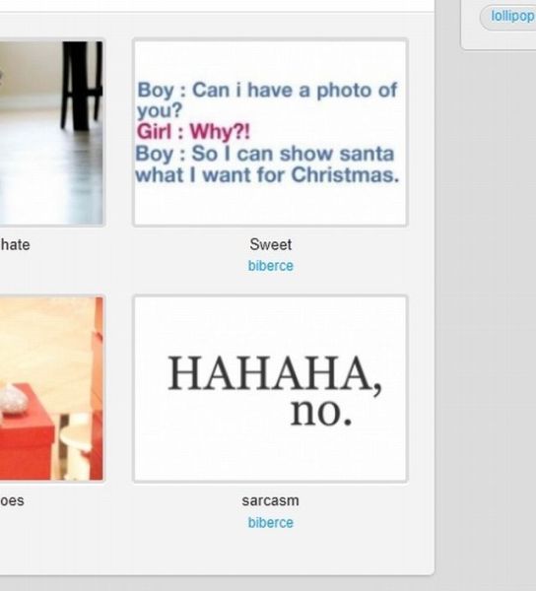This screenshot has width=536, height=591.
Task: Visit biberce profile under sarcasm
Action: click(270, 522)
